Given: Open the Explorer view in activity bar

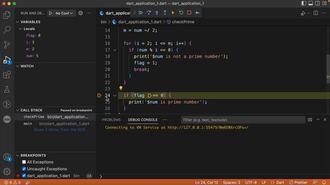Looking at the screenshot, I should point(7,15).
